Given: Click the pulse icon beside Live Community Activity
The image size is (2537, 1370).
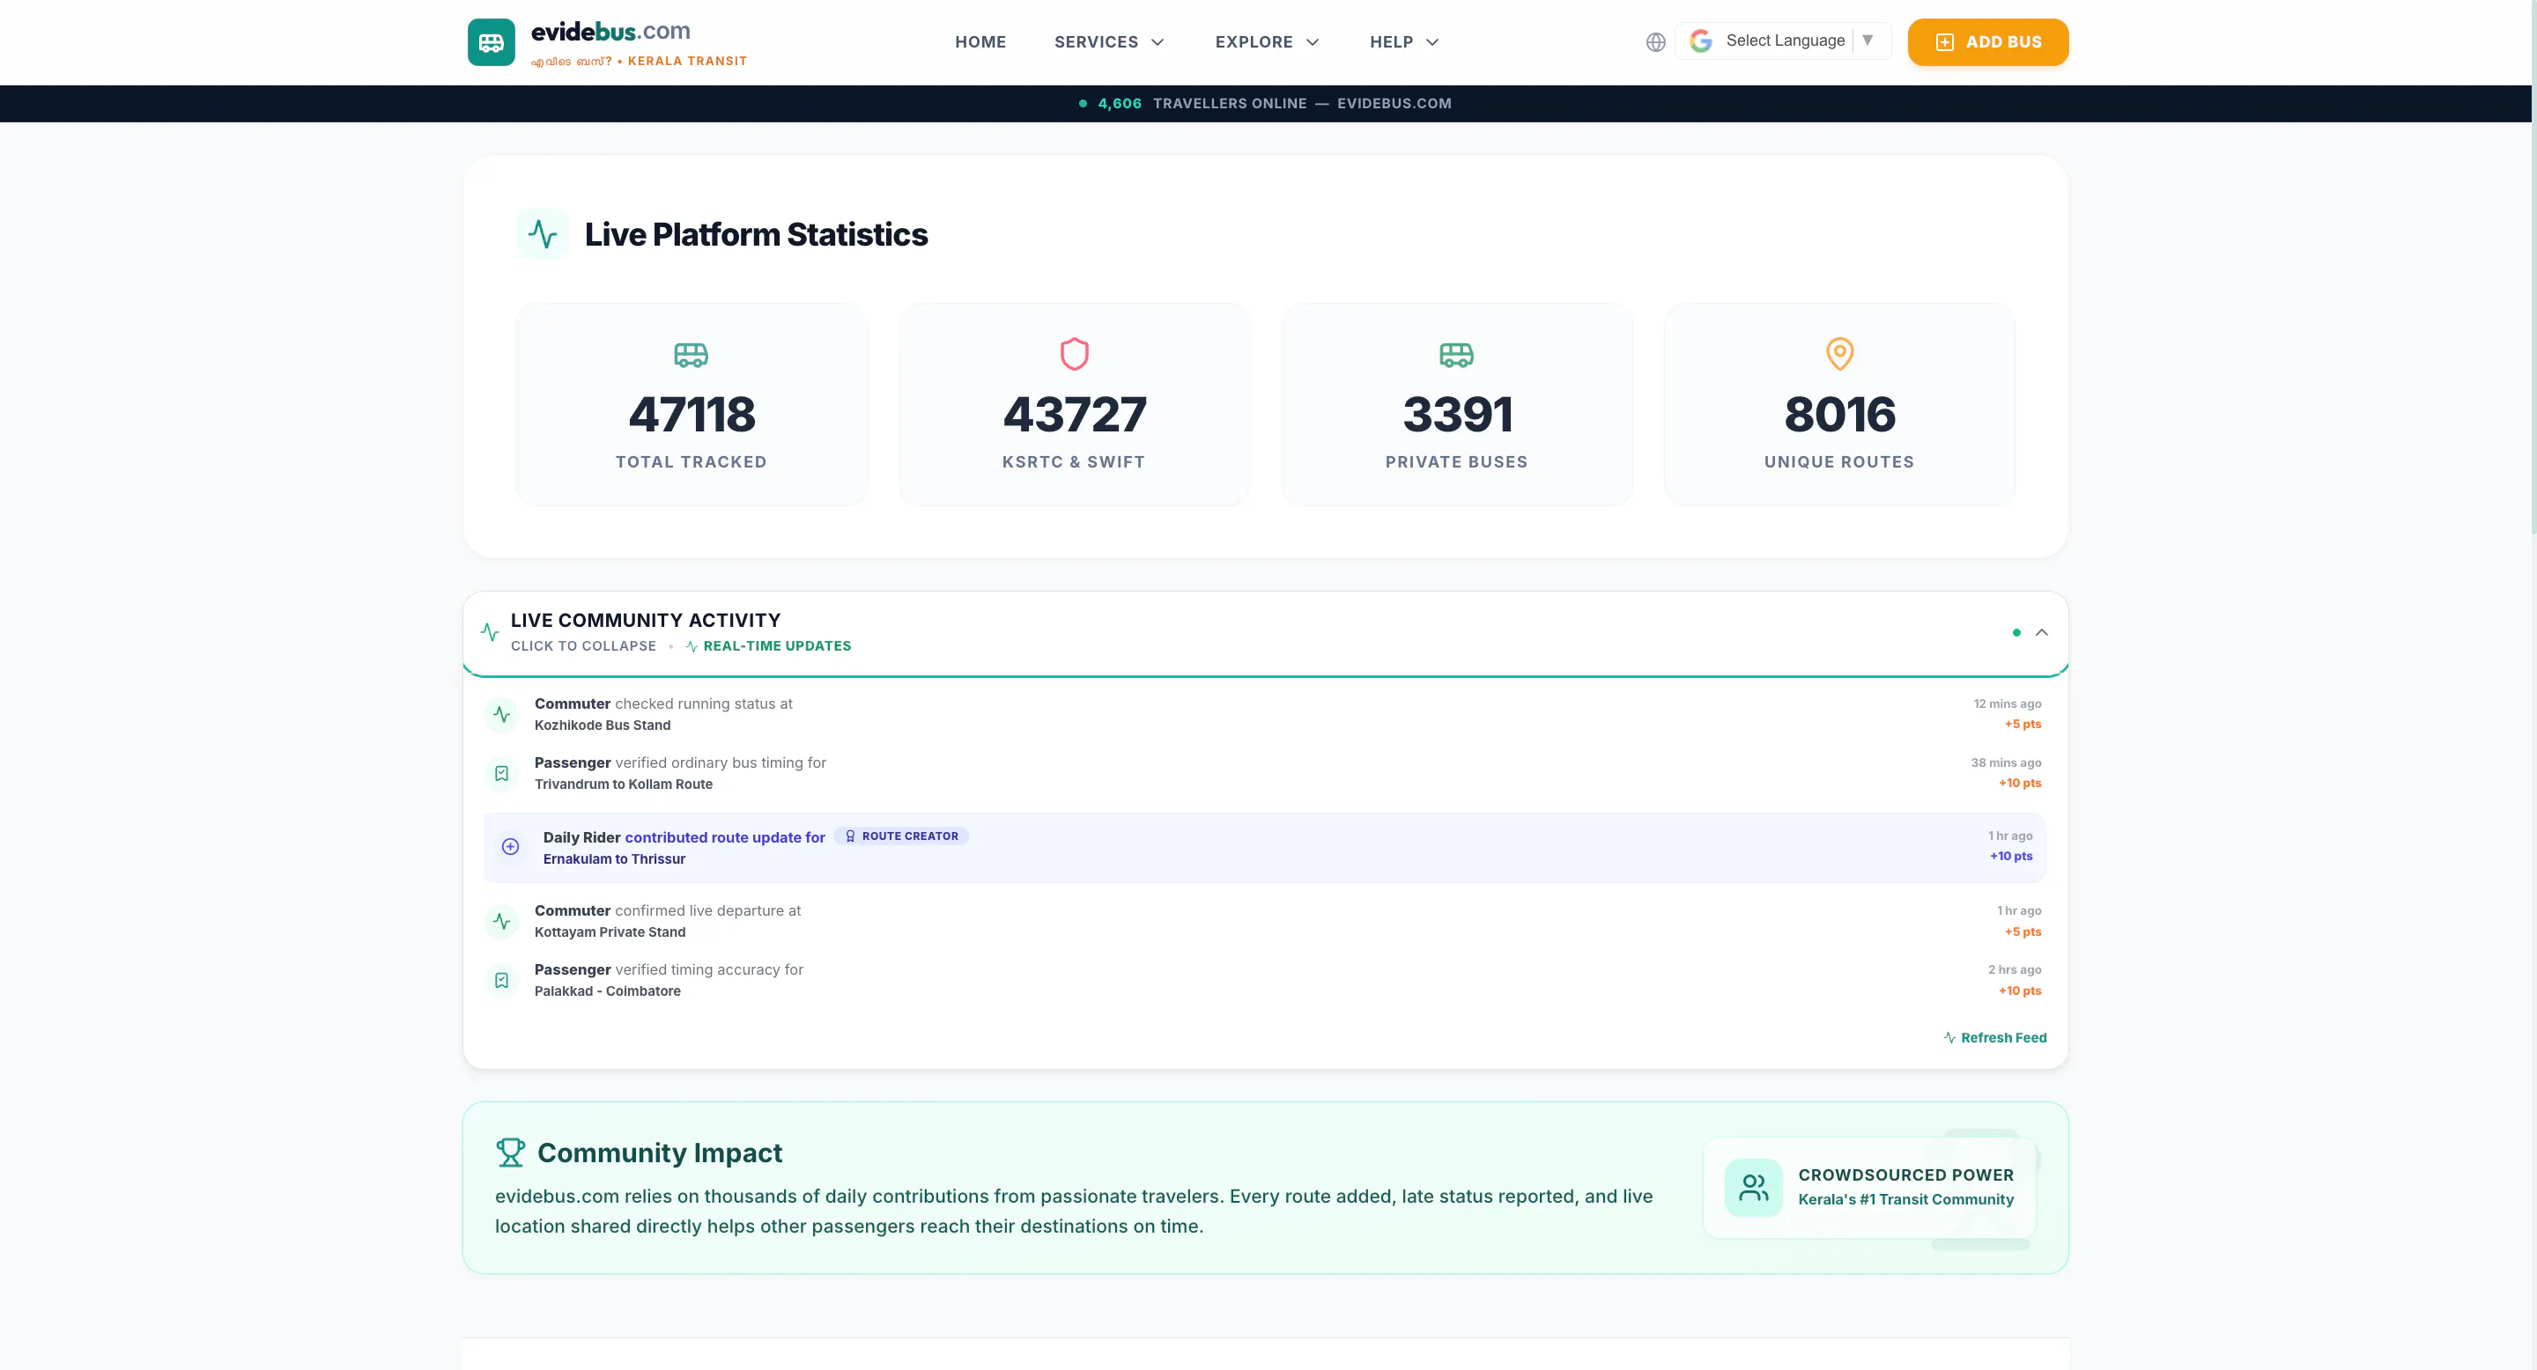Looking at the screenshot, I should pos(490,632).
